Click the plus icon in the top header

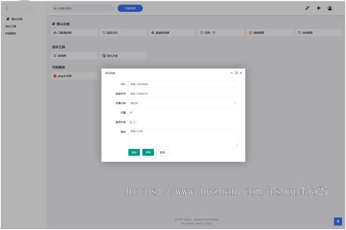click(x=319, y=8)
